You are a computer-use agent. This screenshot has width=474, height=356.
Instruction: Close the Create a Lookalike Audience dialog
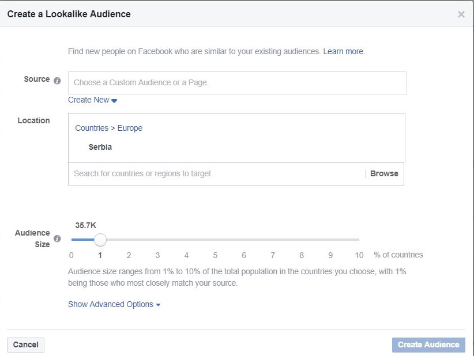[461, 14]
